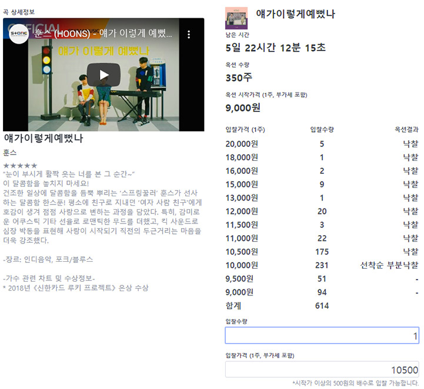The height and width of the screenshot is (389, 424).
Task: Click the 선착순 부분낙찰 result text
Action: point(389,265)
